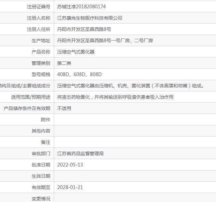Click the 有效期至 label
The height and width of the screenshot is (202, 216).
click(41, 187)
